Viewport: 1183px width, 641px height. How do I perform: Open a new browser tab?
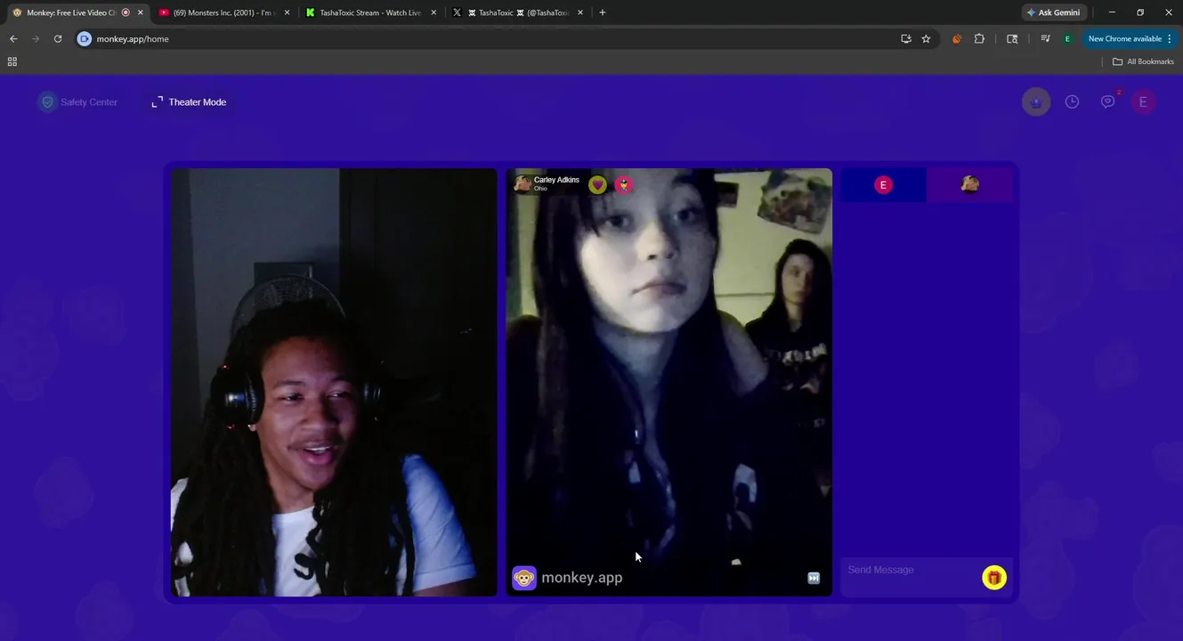tap(603, 12)
